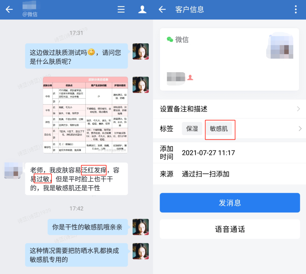This screenshot has height=274, width=306.
Task: Expand the 标签 row chevron
Action: 300,129
